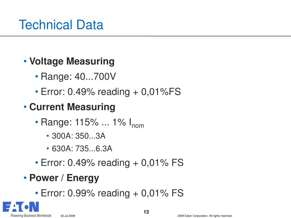Select the Technical Data slide title

[61, 25]
